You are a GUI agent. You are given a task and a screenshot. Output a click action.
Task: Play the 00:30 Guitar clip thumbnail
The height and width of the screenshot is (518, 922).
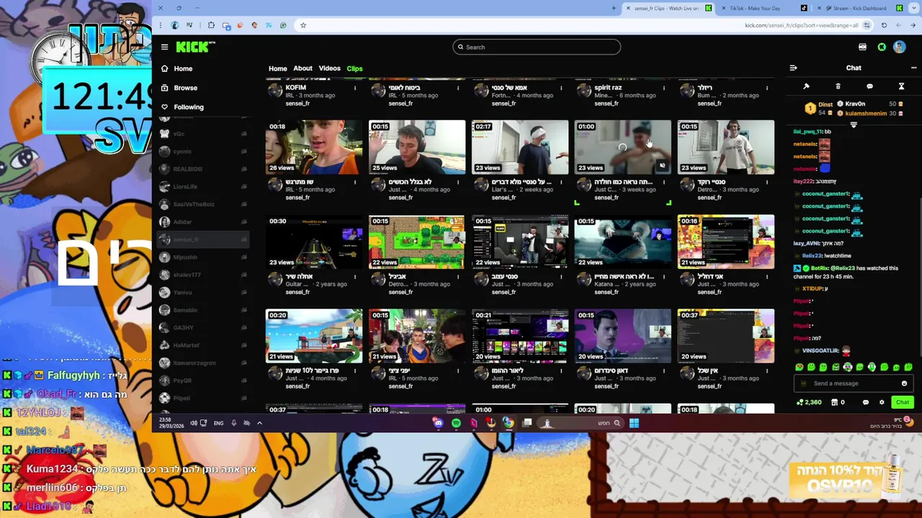[x=314, y=242]
